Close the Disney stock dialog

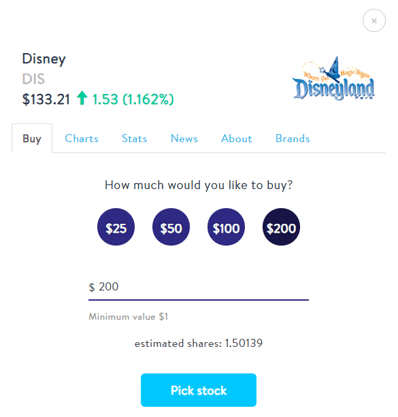374,20
